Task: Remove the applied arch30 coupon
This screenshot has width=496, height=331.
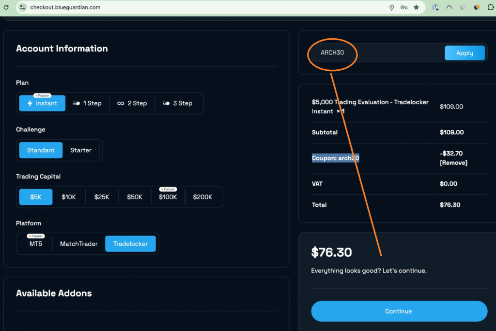Action: [x=453, y=163]
